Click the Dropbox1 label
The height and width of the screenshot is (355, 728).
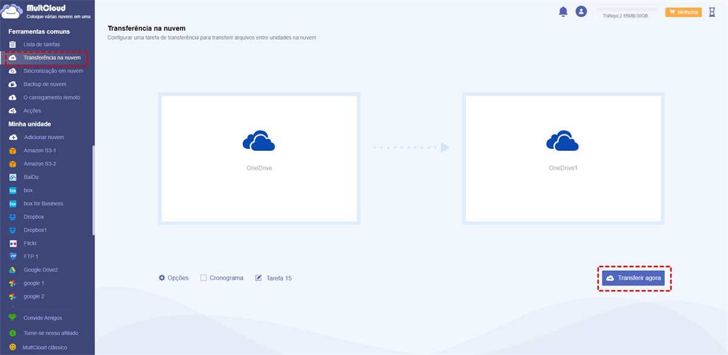(x=35, y=230)
